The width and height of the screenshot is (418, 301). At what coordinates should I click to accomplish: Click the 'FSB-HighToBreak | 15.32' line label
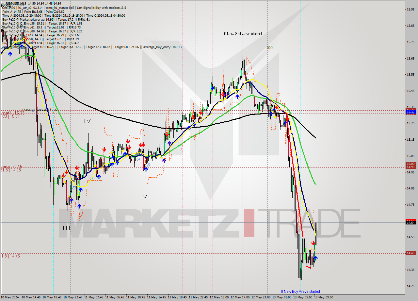click(40, 110)
